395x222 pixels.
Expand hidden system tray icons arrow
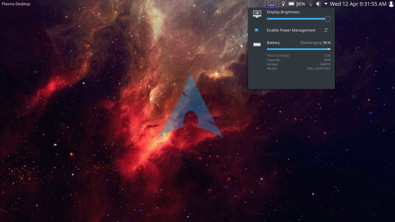[x=326, y=4]
